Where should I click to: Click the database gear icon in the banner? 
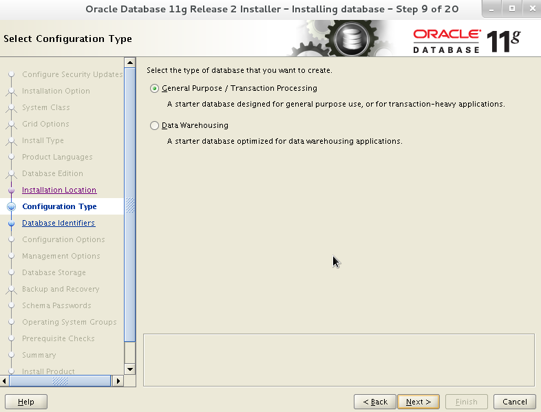[x=351, y=39]
